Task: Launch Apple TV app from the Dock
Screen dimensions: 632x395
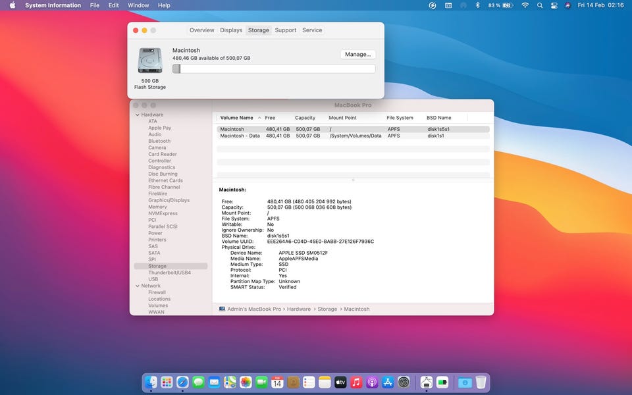Action: point(340,382)
